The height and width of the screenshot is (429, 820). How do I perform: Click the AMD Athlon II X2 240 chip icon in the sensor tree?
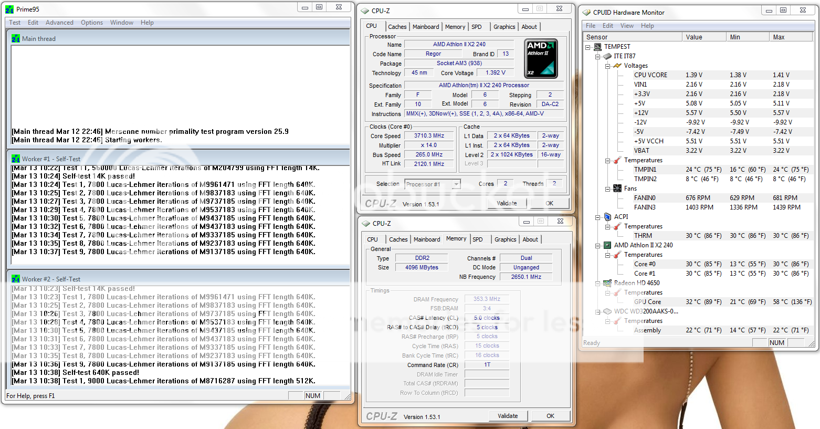[607, 245]
